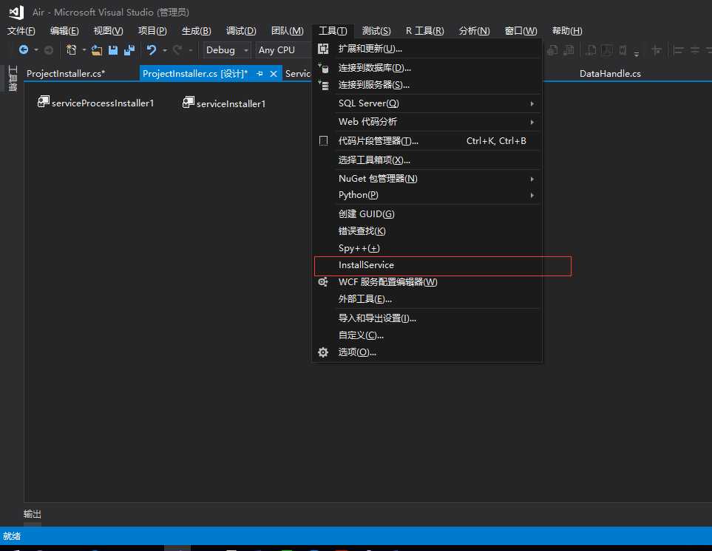Click the Visual Studio logo icon
This screenshot has width=712, height=551.
pos(16,13)
